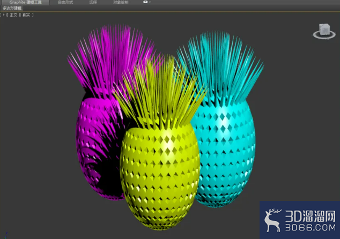Expand the 多边形建模 panel
340x239 pixels.
tap(12, 8)
